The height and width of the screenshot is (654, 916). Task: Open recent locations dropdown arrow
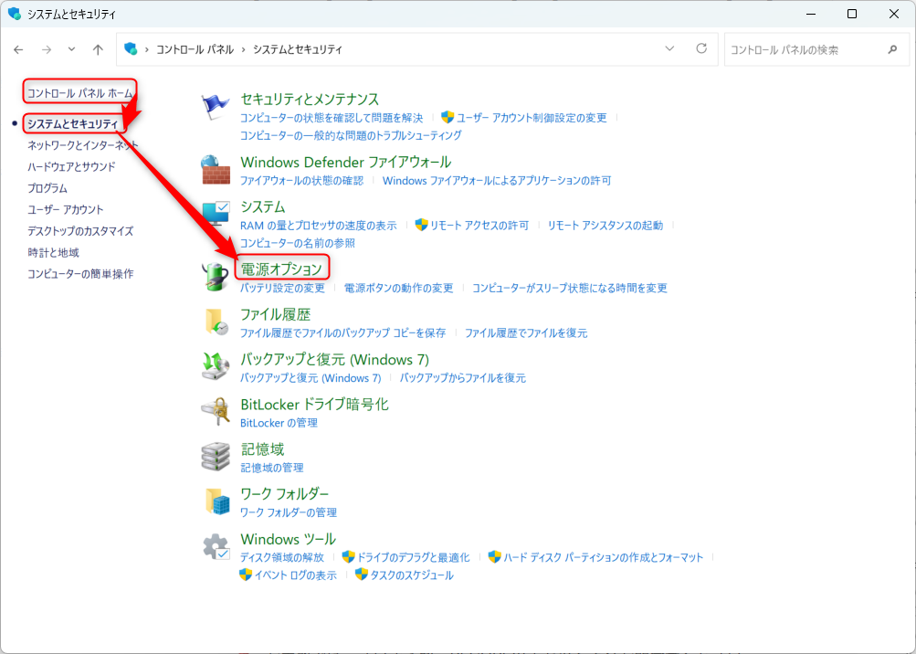point(71,49)
